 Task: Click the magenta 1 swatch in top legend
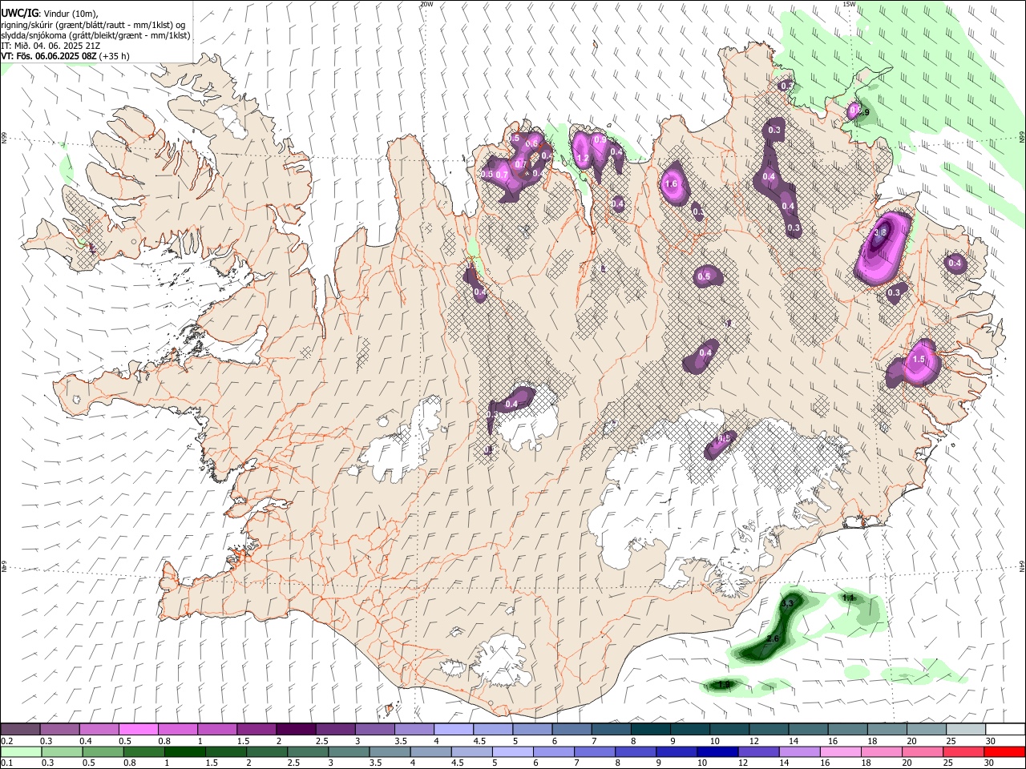pos(217,729)
